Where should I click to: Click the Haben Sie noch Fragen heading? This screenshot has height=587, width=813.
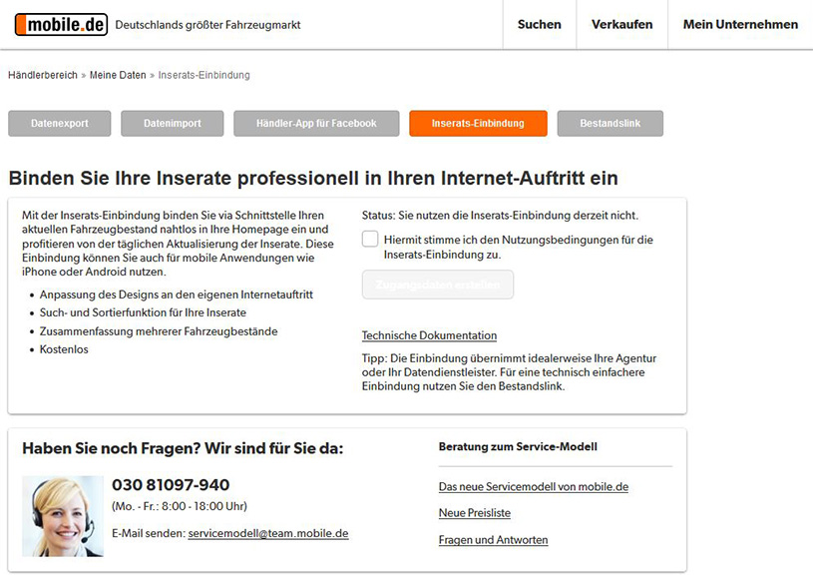pos(183,448)
